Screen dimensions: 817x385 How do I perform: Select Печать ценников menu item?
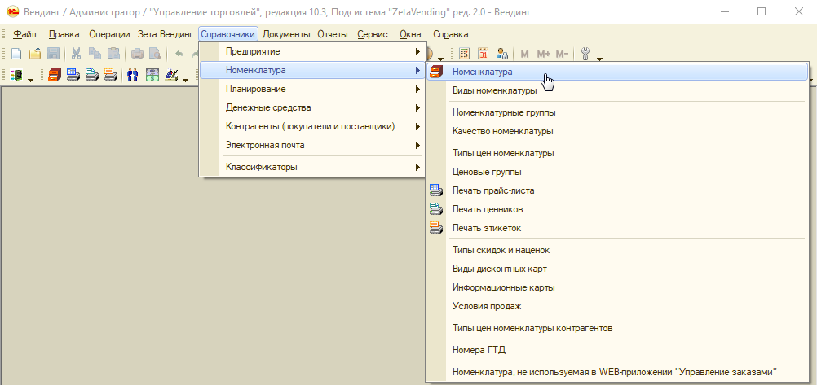point(617,209)
